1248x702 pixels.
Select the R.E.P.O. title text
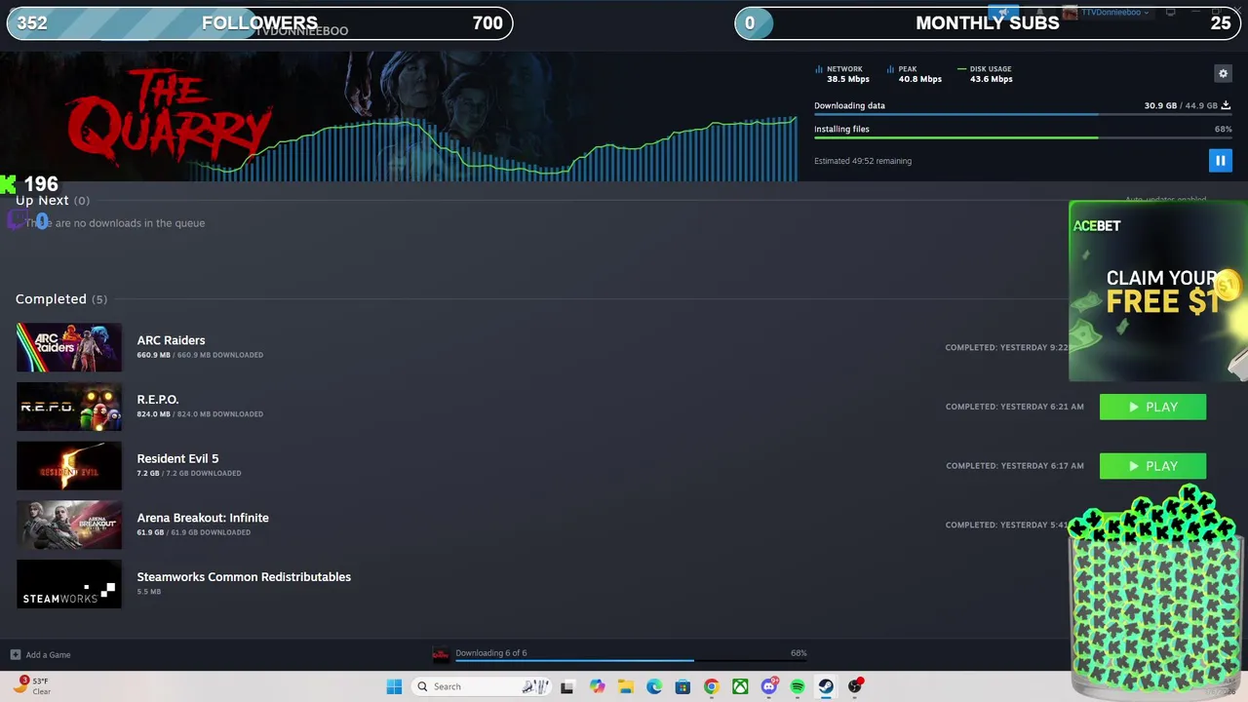point(158,400)
